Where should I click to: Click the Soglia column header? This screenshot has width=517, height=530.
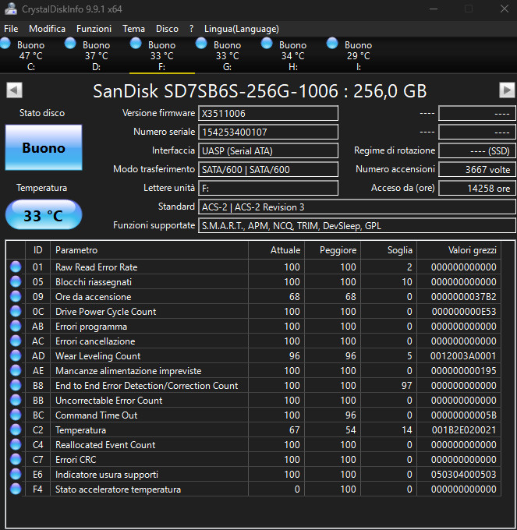pyautogui.click(x=388, y=250)
